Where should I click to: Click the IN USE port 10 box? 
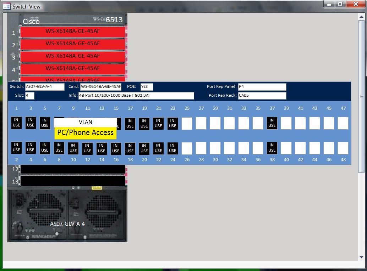coord(73,148)
